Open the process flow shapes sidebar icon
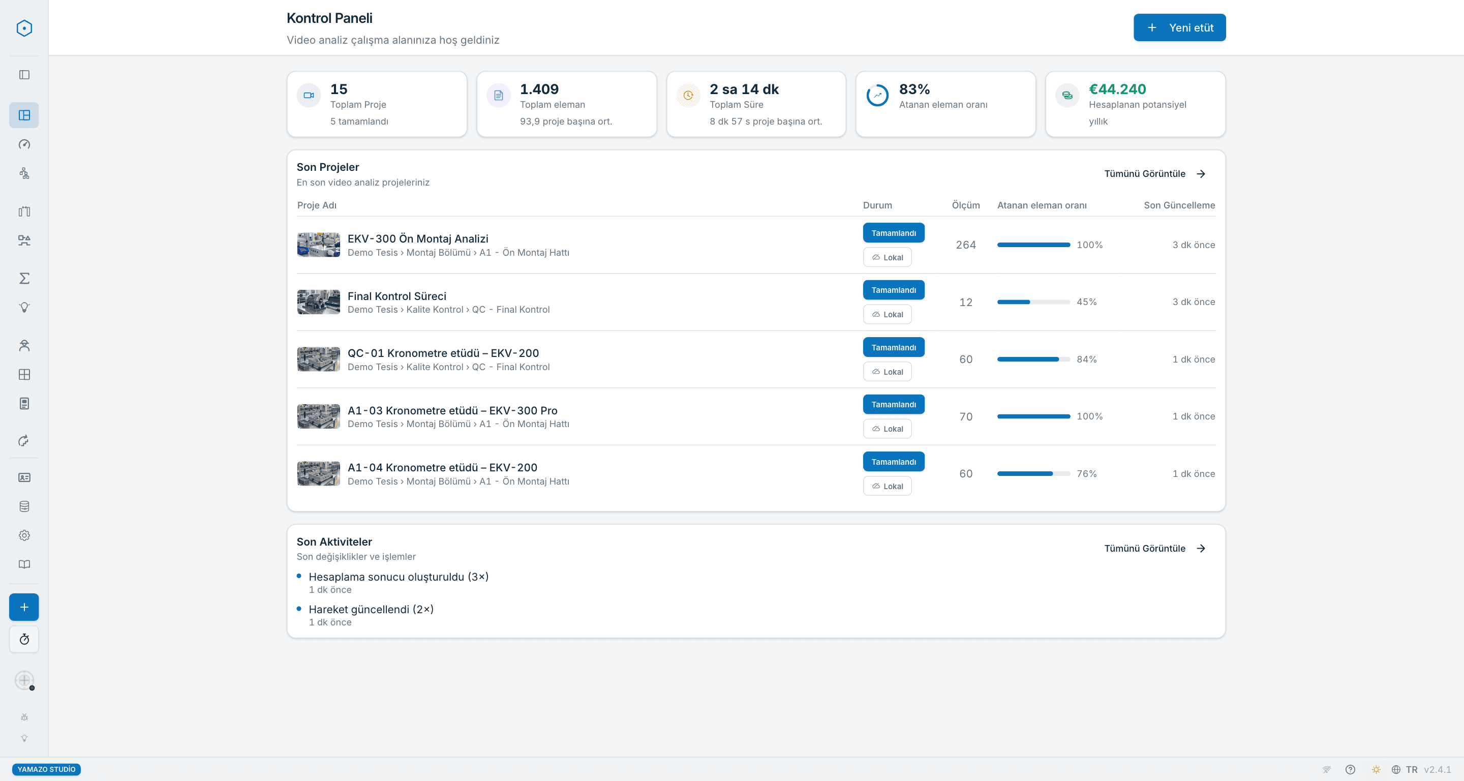The width and height of the screenshot is (1464, 781). pos(24,241)
